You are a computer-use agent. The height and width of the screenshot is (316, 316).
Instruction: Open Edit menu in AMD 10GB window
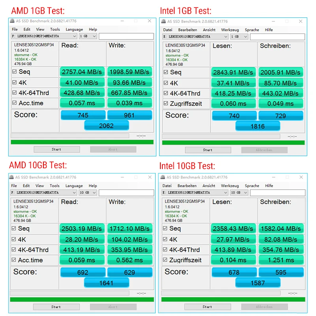pyautogui.click(x=26, y=186)
